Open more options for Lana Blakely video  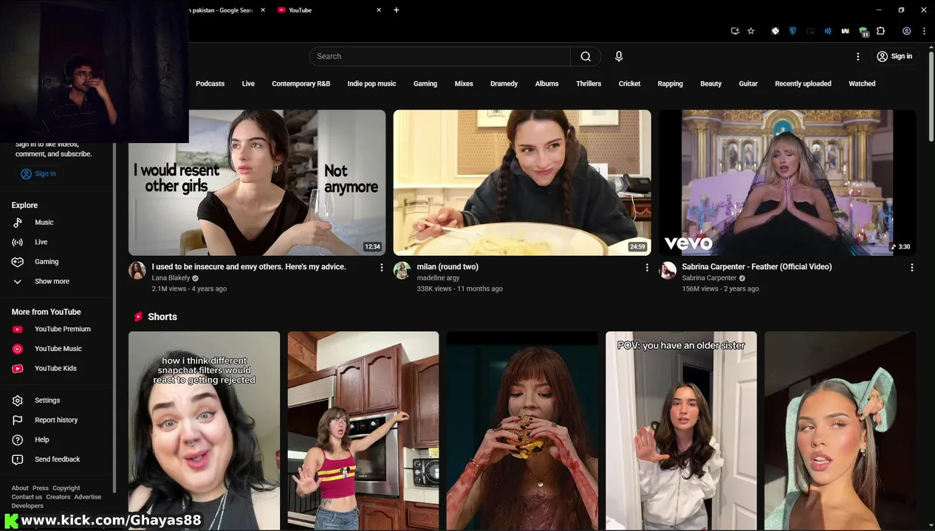pyautogui.click(x=381, y=267)
